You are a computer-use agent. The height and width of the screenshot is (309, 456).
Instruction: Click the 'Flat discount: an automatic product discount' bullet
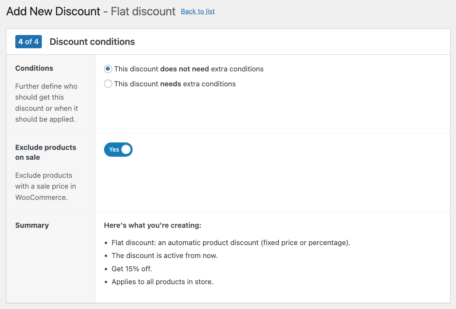231,243
